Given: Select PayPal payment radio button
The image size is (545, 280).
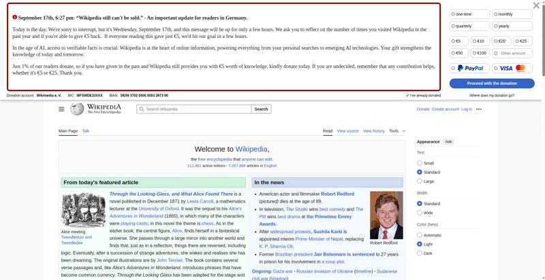Looking at the screenshot, I should 453,68.
